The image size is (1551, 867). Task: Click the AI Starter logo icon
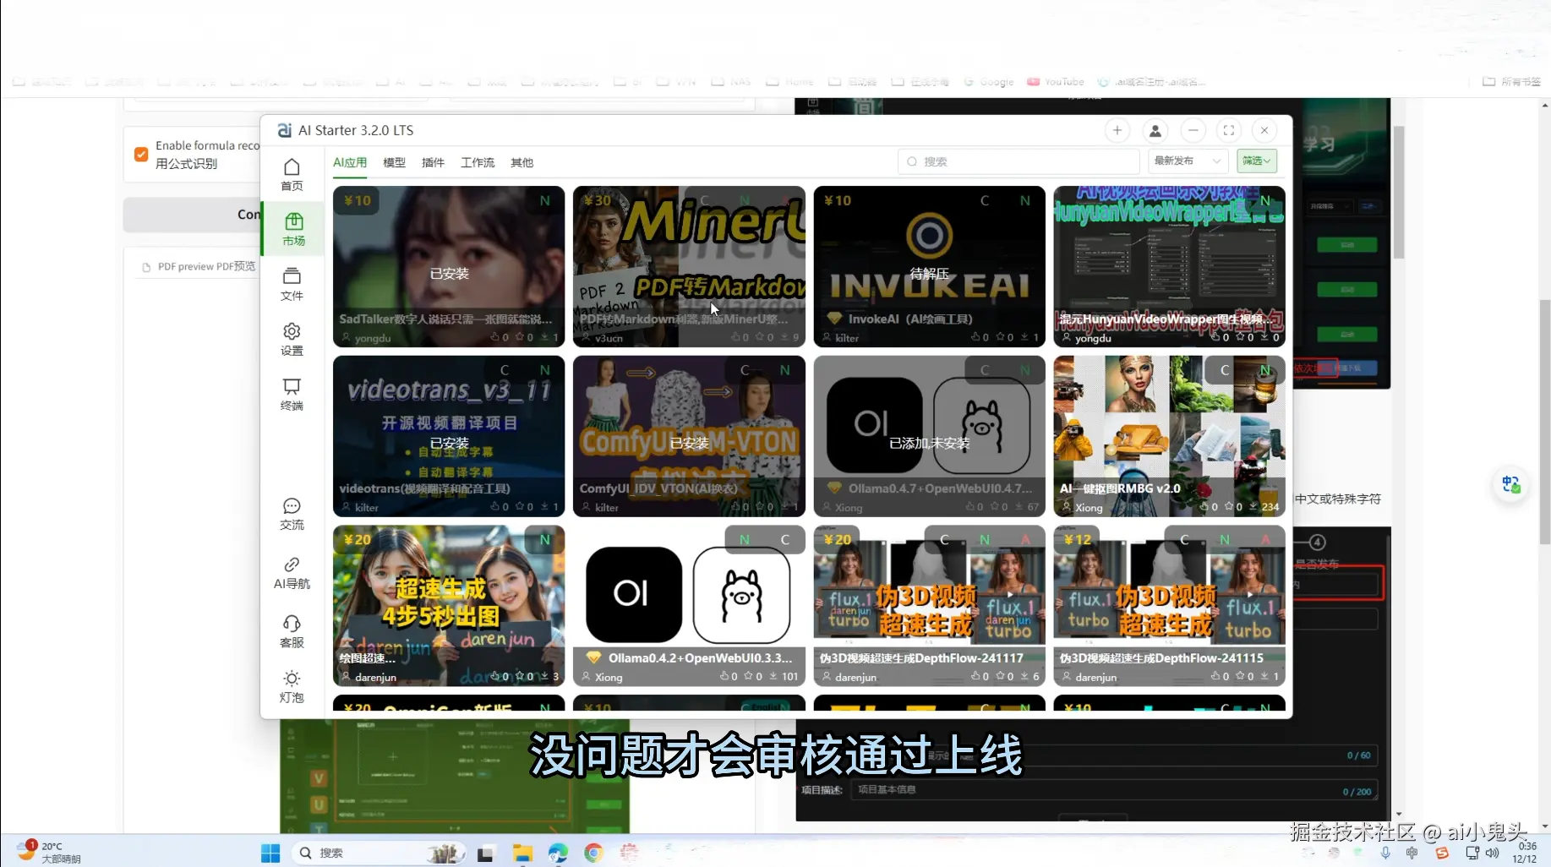coord(285,130)
